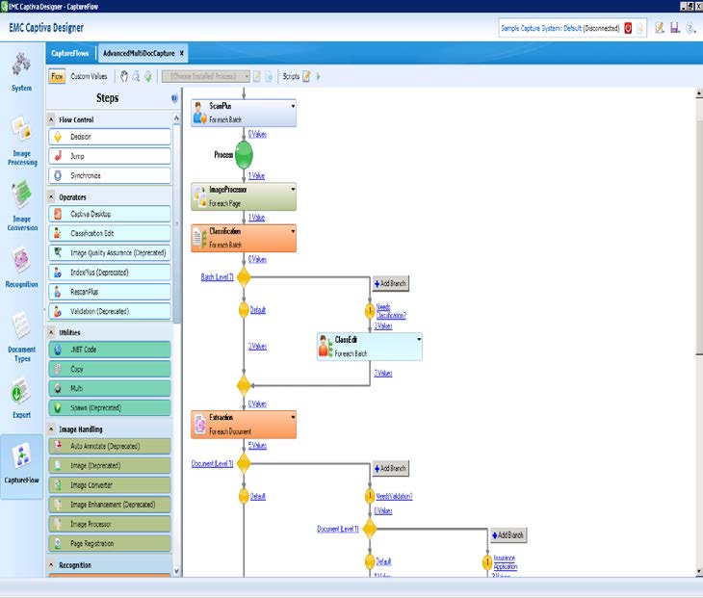703x598 pixels.
Task: Open Recognition in the sidebar
Action: (21, 267)
